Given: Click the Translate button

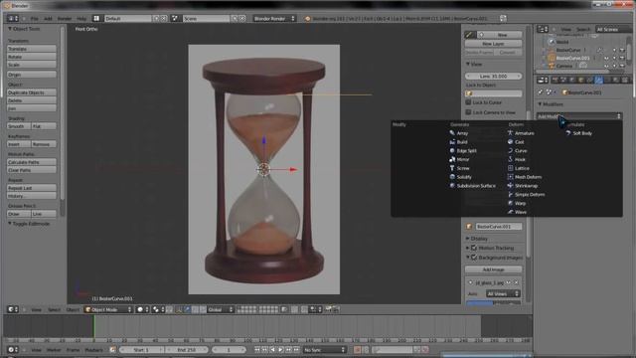Looking at the screenshot, I should [32, 49].
